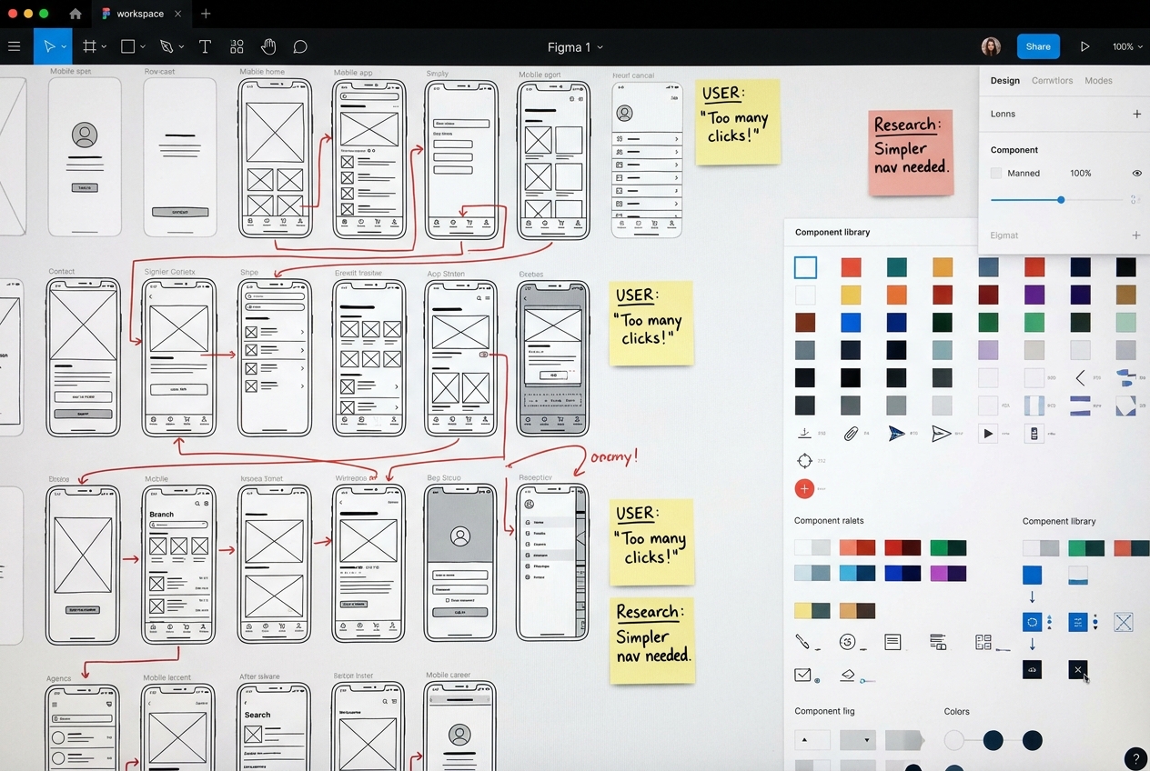Screen dimensions: 1150x771
Task: Click the user avatar next to Share
Action: point(991,46)
